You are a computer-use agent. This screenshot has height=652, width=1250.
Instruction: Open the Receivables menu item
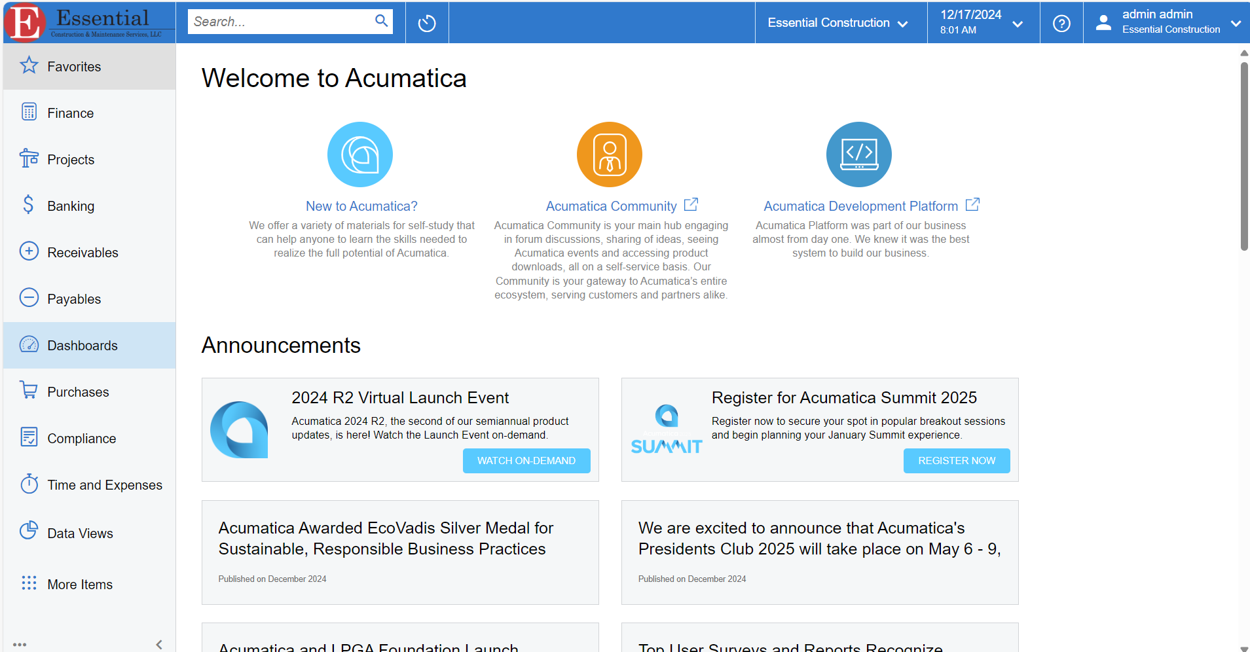[x=83, y=253]
